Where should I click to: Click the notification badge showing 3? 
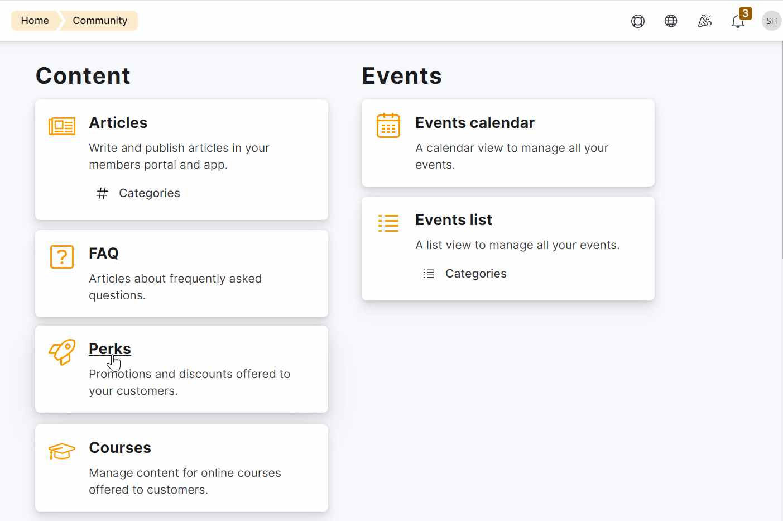745,13
